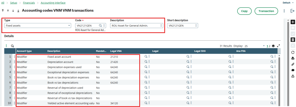Viewport: 296px width, 107px height.
Task: Click the Legal VNA value 21420
Action: pyautogui.click(x=114, y=62)
